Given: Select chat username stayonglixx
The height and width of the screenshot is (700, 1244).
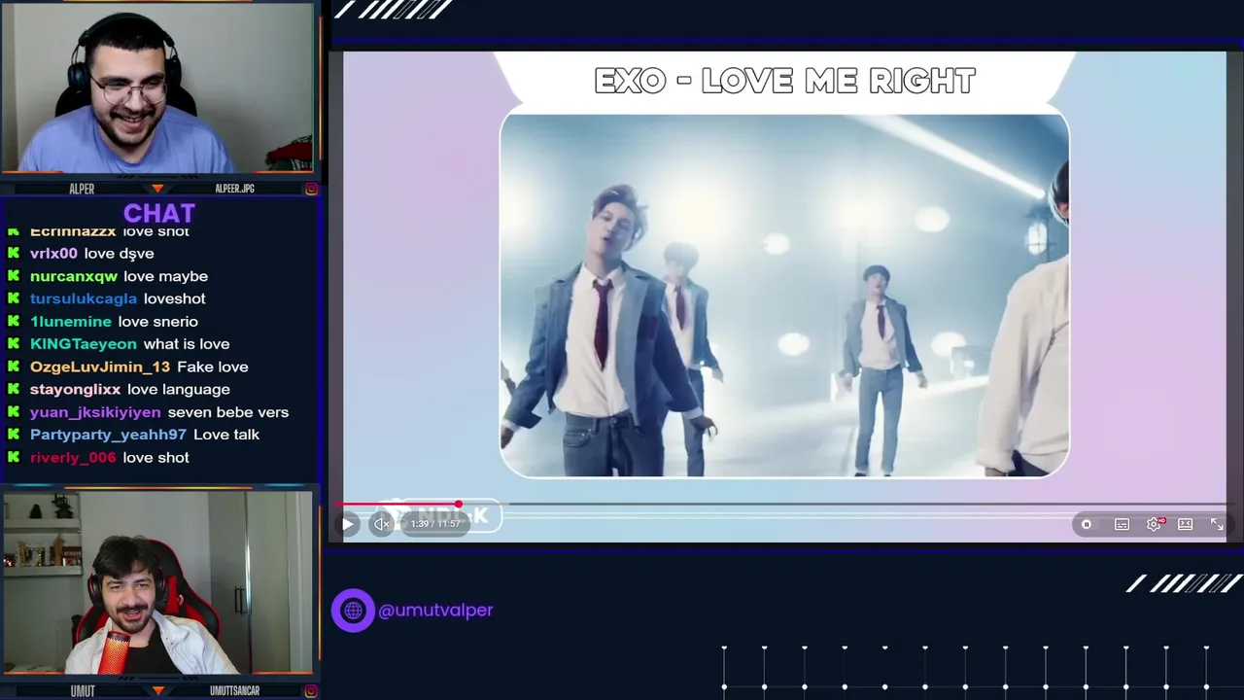Looking at the screenshot, I should pyautogui.click(x=75, y=389).
